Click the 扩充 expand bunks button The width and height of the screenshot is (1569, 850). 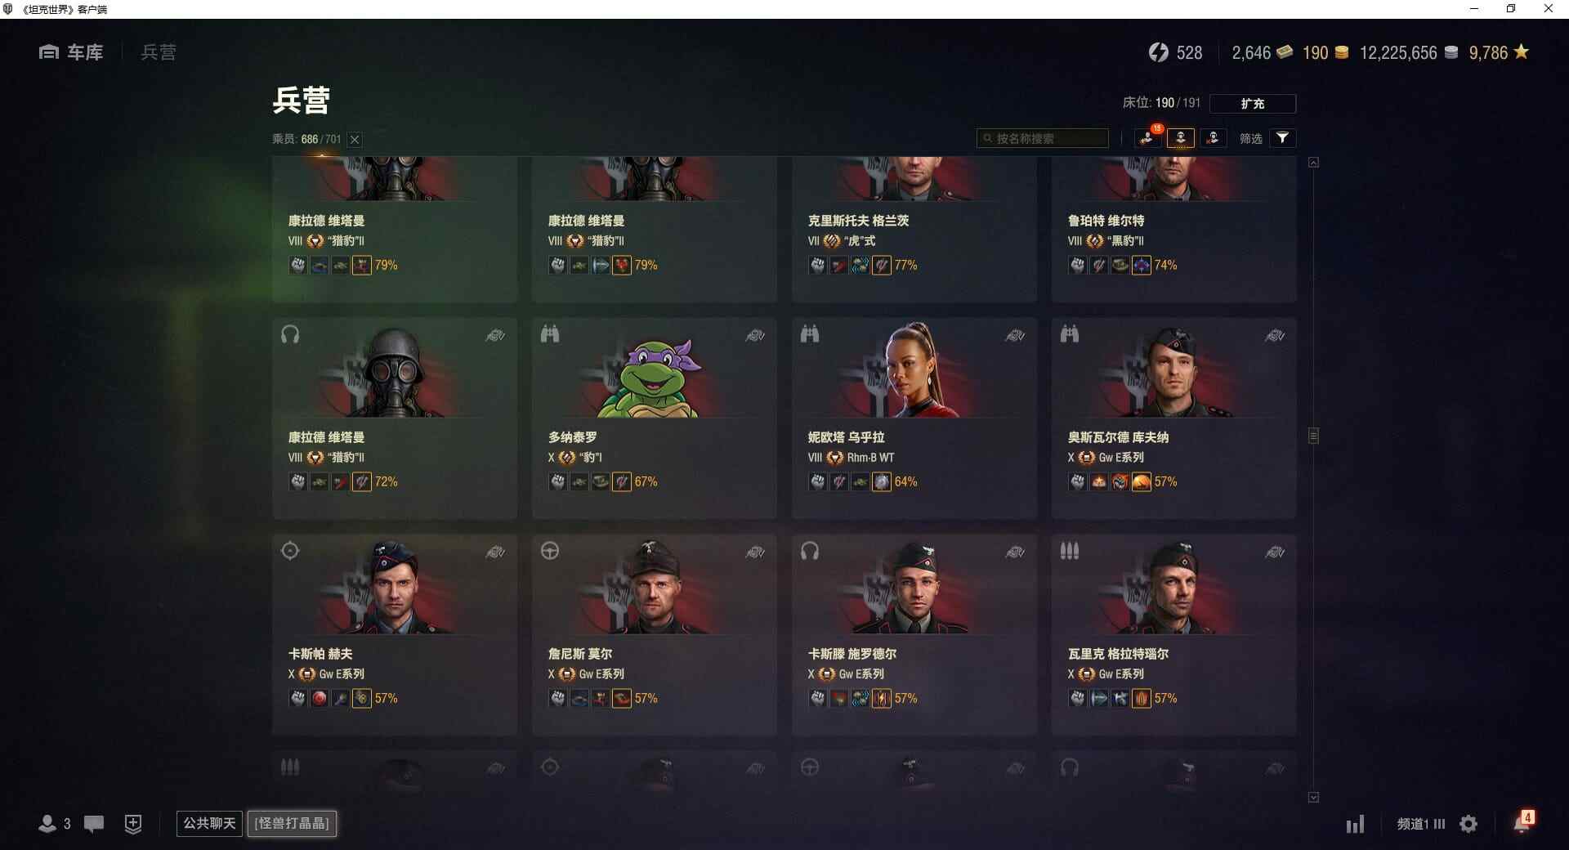(x=1252, y=104)
